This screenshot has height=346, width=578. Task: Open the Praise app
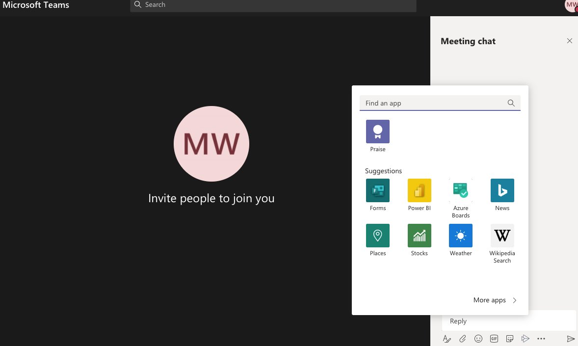[377, 132]
